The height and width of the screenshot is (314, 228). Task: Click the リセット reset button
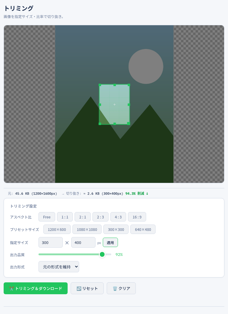coord(87,288)
